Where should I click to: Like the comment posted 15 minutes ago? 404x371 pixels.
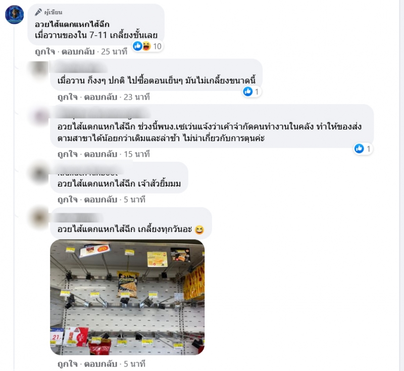pyautogui.click(x=68, y=154)
